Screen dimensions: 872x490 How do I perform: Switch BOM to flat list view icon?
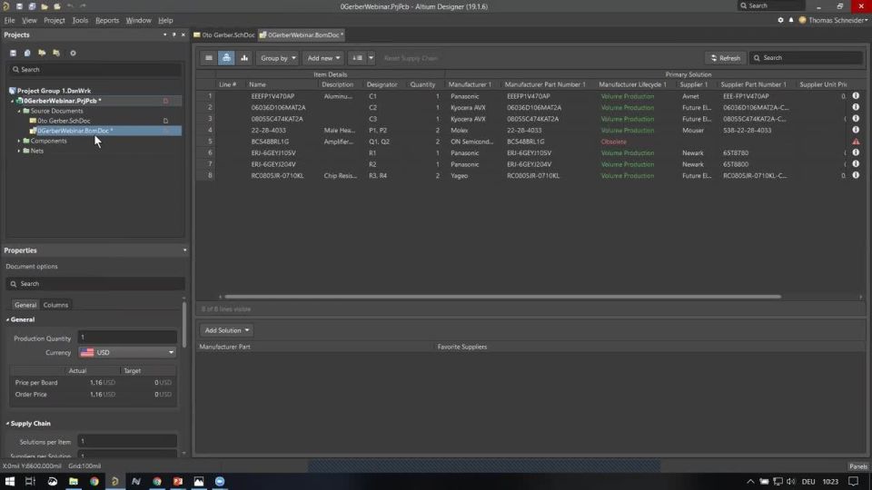point(209,58)
